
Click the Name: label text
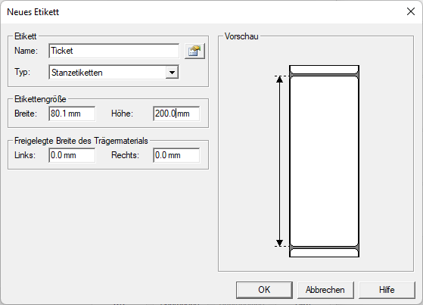(x=26, y=51)
